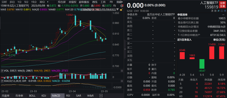The image size is (227, 98).
Task: Click 隐藏 to hide the panel
Action: click(x=119, y=2)
